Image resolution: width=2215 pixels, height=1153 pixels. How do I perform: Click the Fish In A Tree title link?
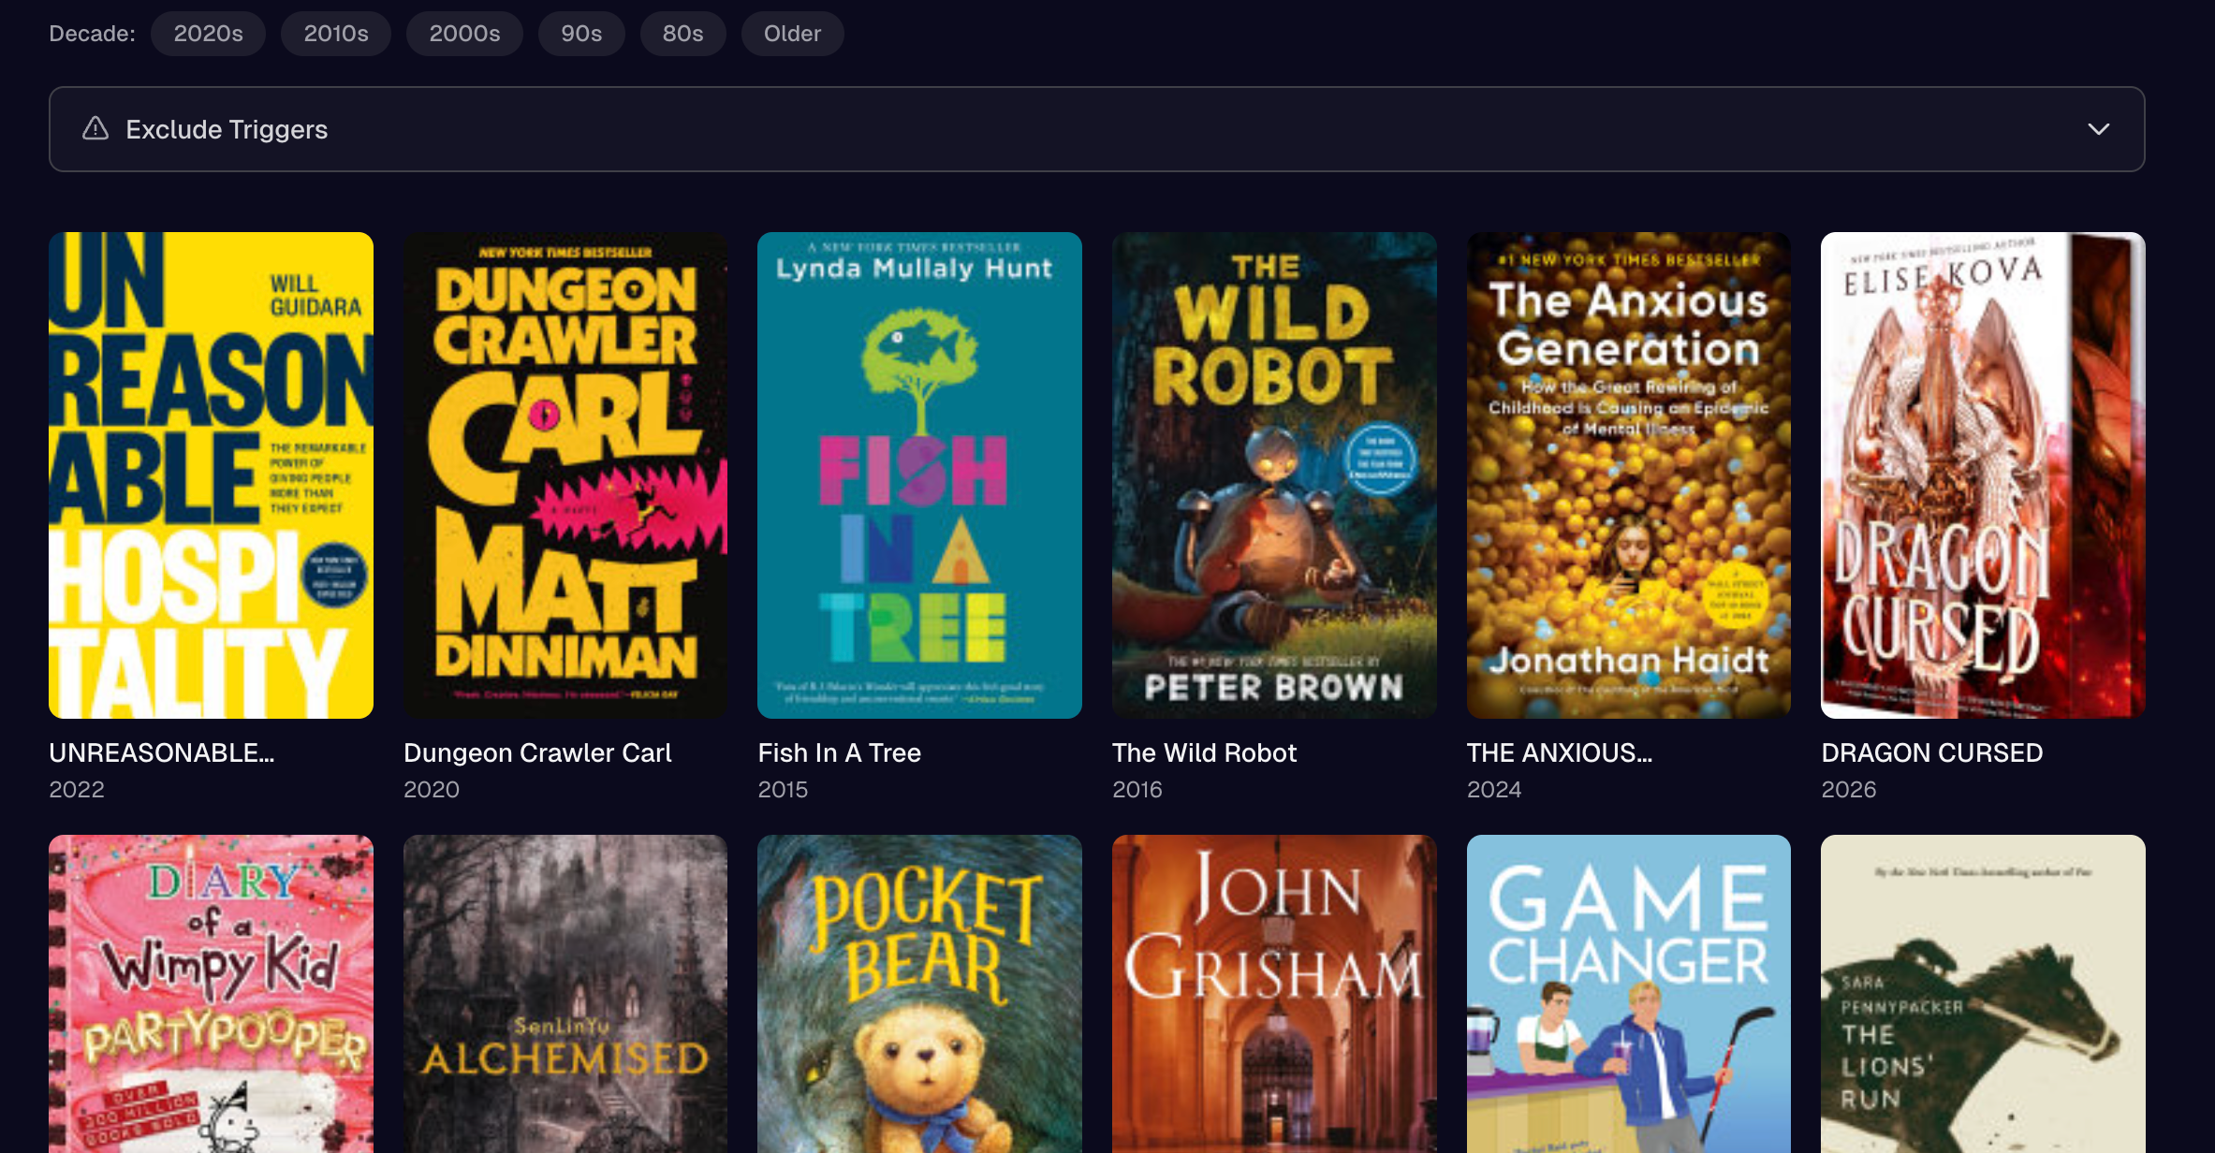(x=839, y=752)
